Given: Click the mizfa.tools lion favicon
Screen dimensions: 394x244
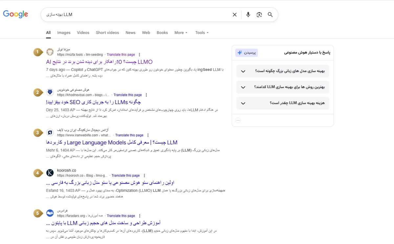Looking at the screenshot, I should click(50, 52).
